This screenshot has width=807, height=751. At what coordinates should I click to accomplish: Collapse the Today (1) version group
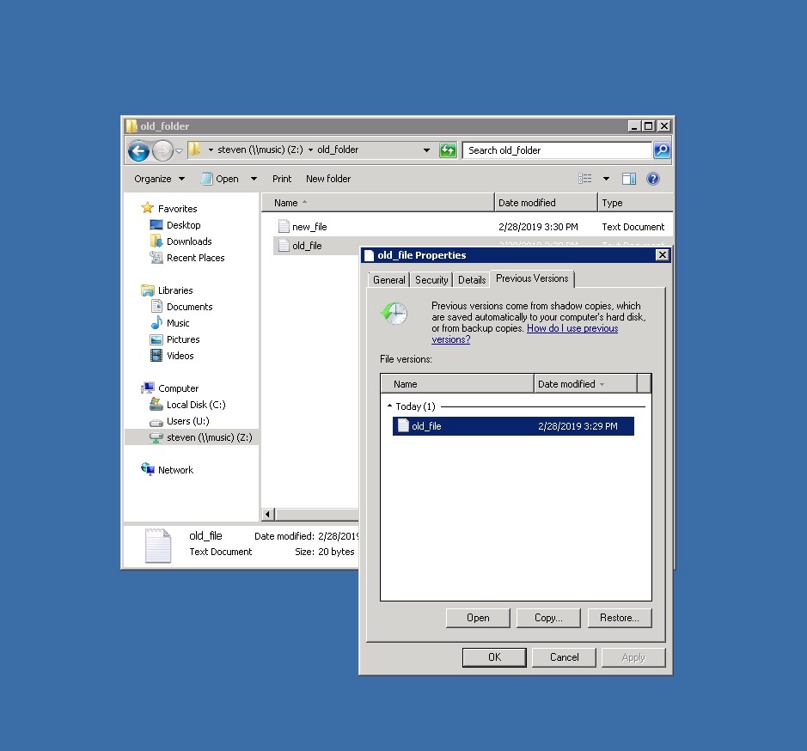coord(392,406)
